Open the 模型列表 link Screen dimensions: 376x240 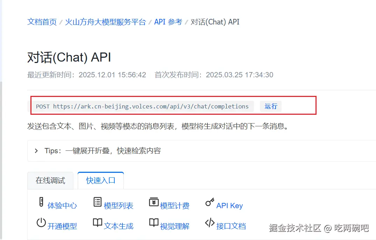click(x=119, y=205)
